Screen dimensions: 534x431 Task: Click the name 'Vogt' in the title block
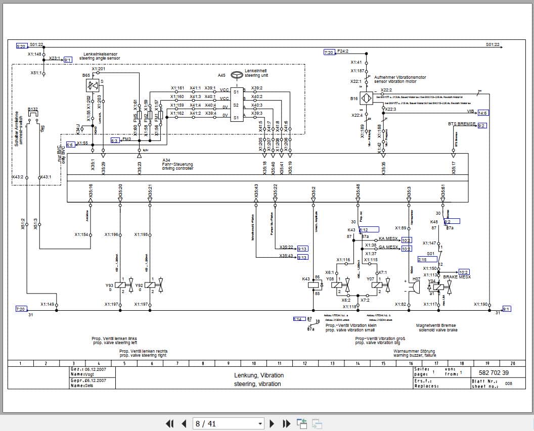point(89,374)
